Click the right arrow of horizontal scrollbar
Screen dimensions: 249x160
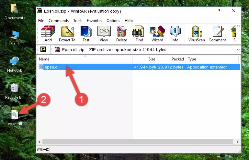coord(237,142)
